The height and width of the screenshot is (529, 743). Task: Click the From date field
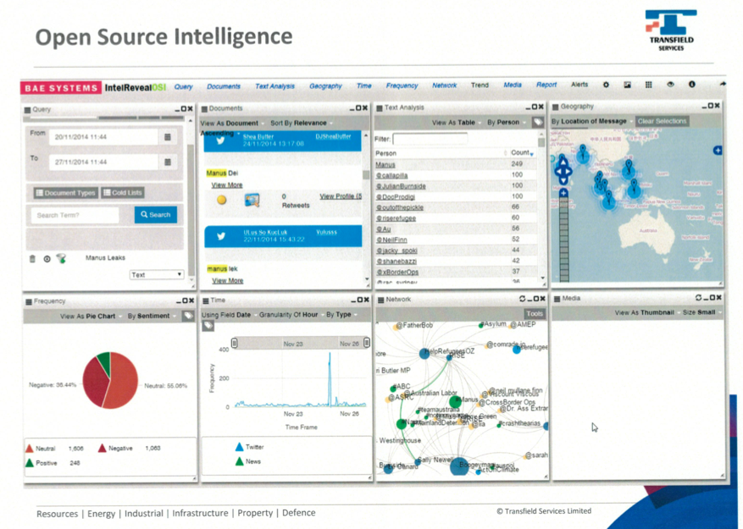[103, 137]
